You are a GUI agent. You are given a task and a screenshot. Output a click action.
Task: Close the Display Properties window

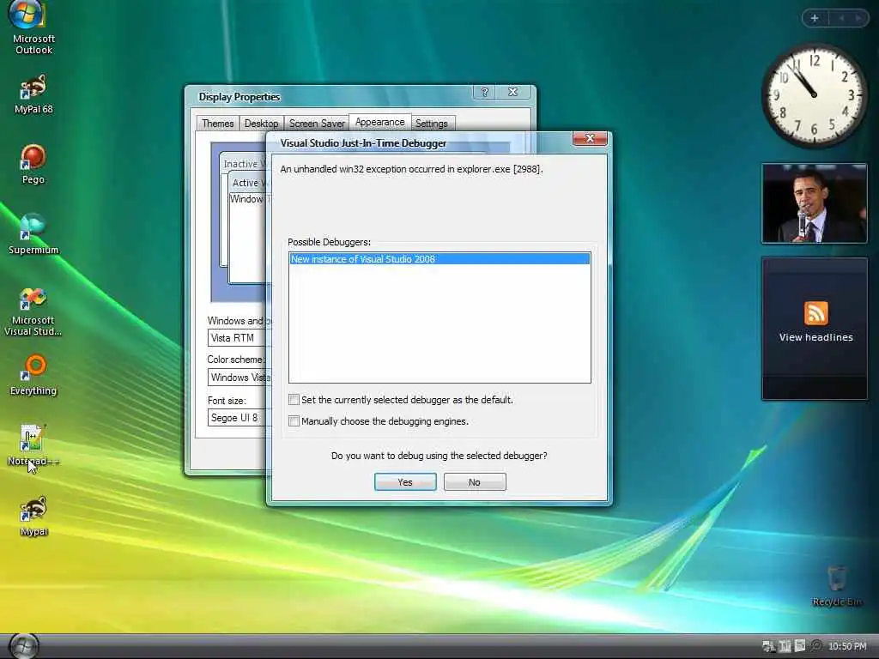coord(513,92)
